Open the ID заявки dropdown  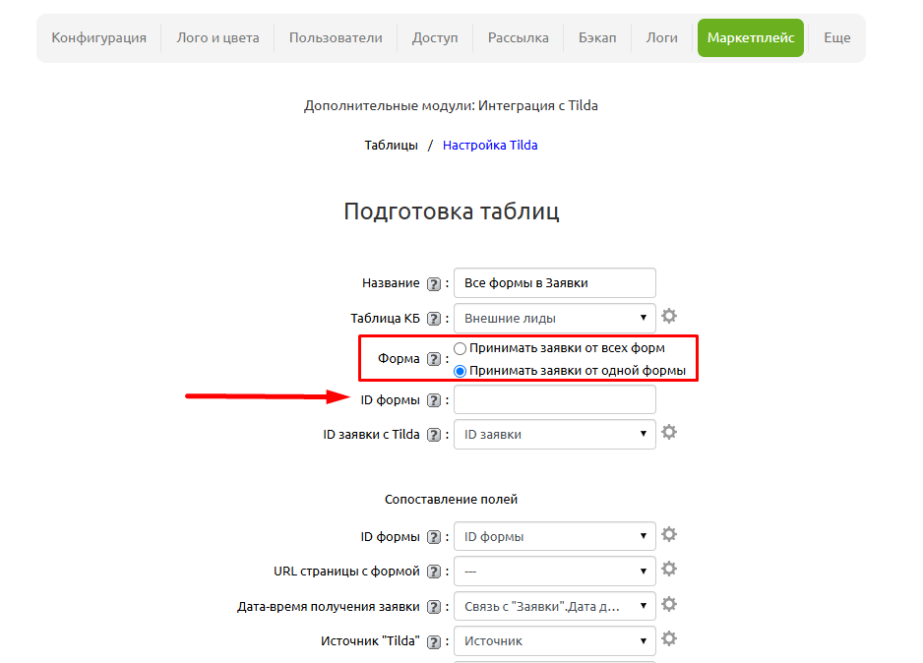pyautogui.click(x=554, y=434)
